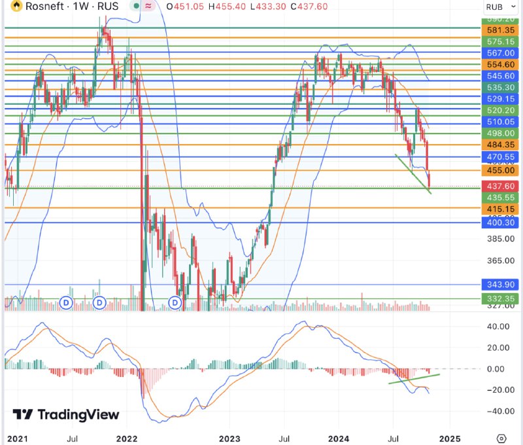The width and height of the screenshot is (523, 445).
Task: Click the 385.00 price scale value
Action: pyautogui.click(x=501, y=239)
